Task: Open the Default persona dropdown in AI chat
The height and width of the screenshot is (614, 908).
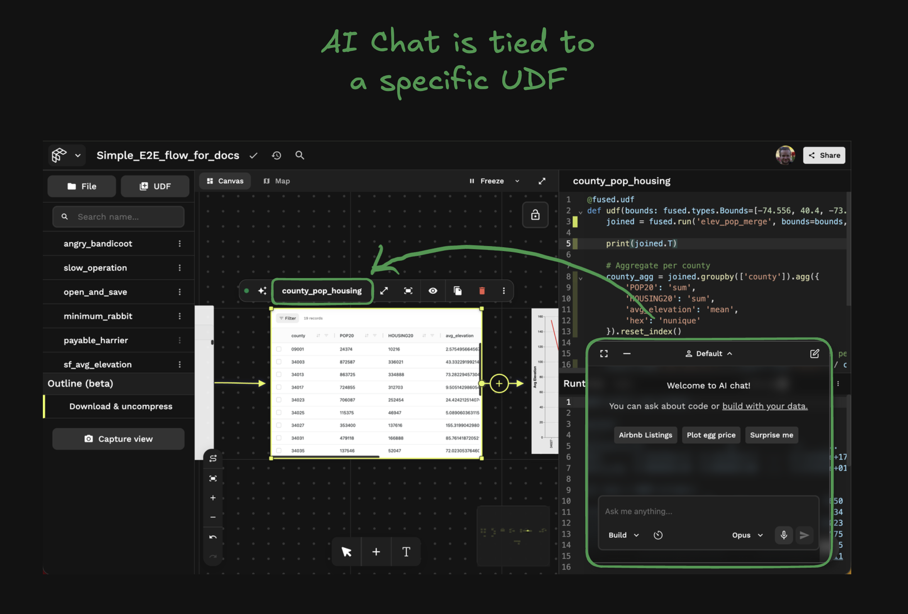Action: tap(708, 353)
